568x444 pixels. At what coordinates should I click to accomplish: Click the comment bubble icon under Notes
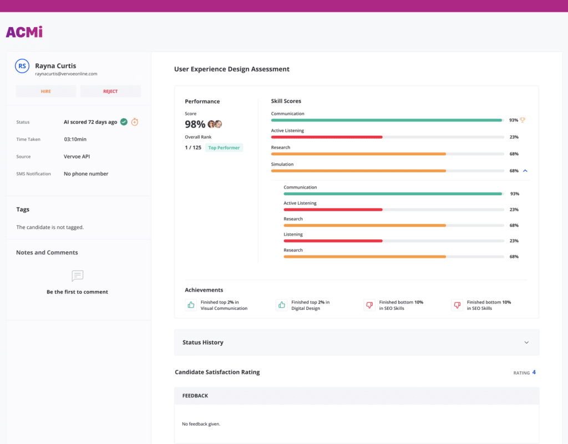click(78, 275)
